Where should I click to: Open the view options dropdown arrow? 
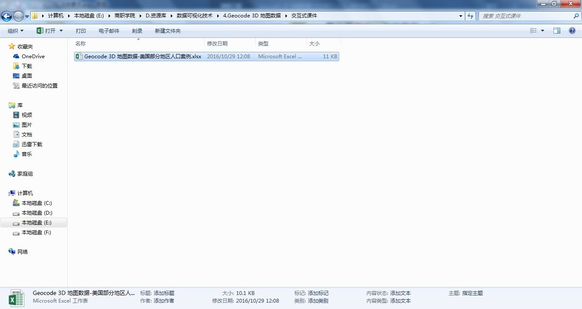542,31
